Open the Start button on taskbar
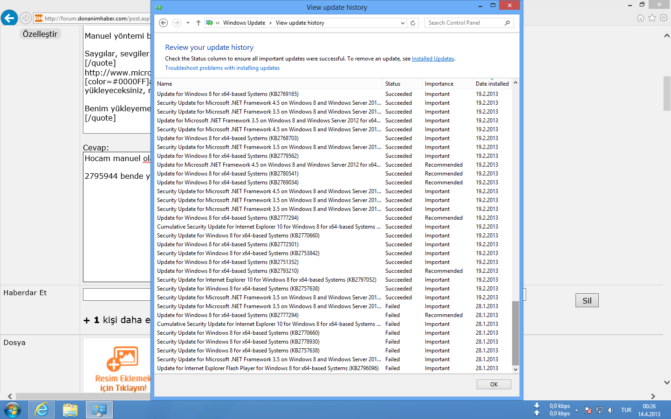This screenshot has width=671, height=419. click(x=13, y=410)
